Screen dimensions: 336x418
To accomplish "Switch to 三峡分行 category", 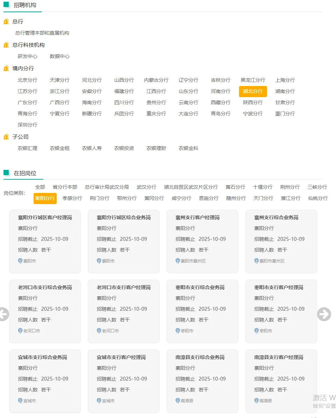I will click(x=317, y=187).
